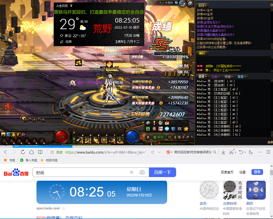Open the 书签 bookmarks folder
Screen dimensions: 273x219
pos(10,160)
